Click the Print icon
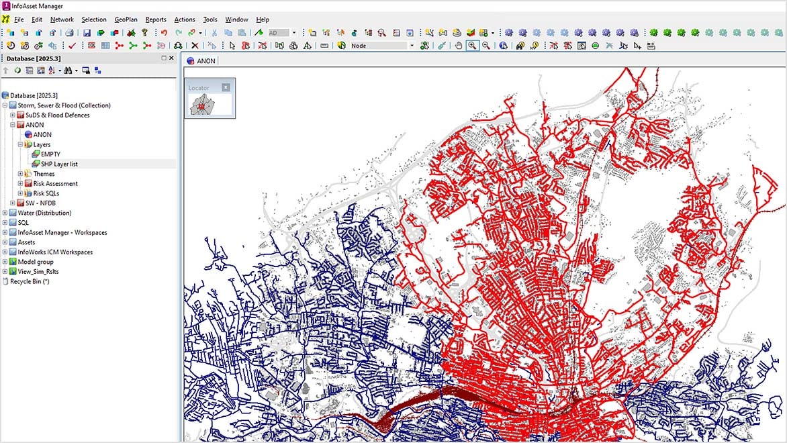 tap(70, 32)
